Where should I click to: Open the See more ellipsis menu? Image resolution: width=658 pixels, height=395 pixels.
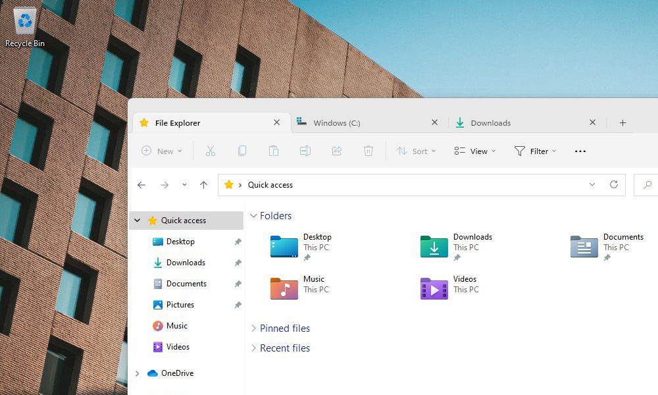pyautogui.click(x=580, y=151)
